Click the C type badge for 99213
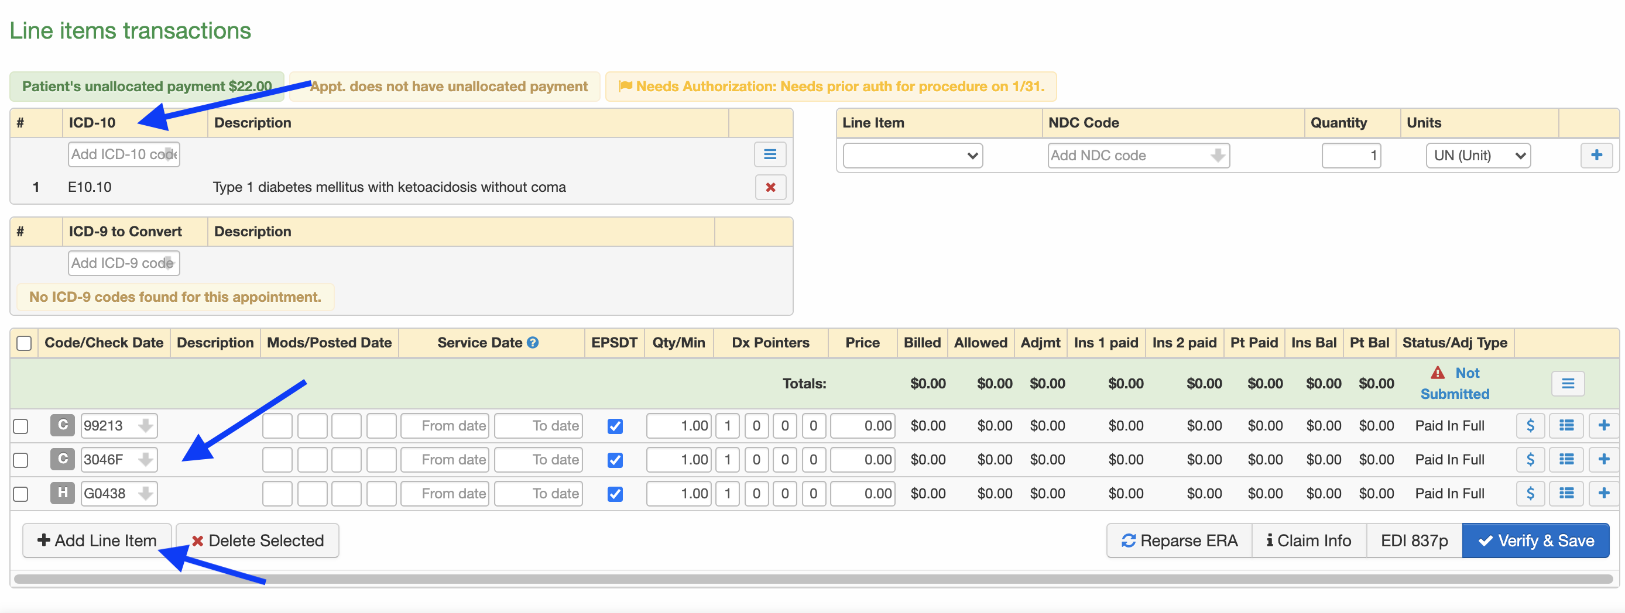1625x613 pixels. tap(63, 426)
